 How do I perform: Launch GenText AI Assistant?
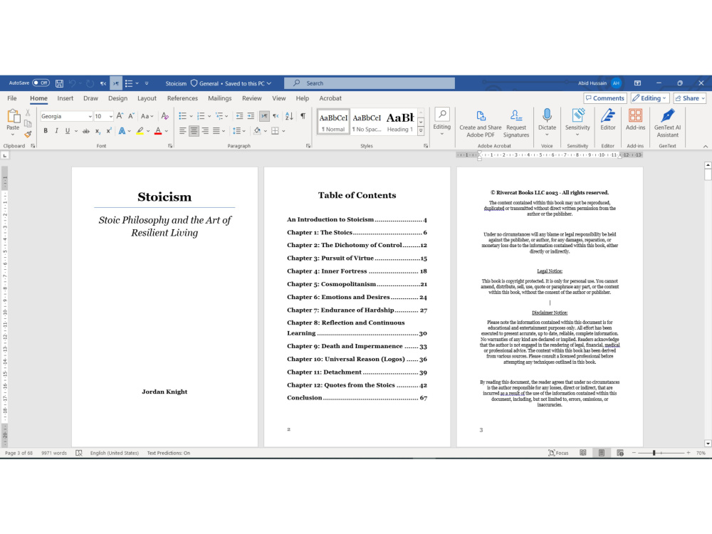pos(668,122)
